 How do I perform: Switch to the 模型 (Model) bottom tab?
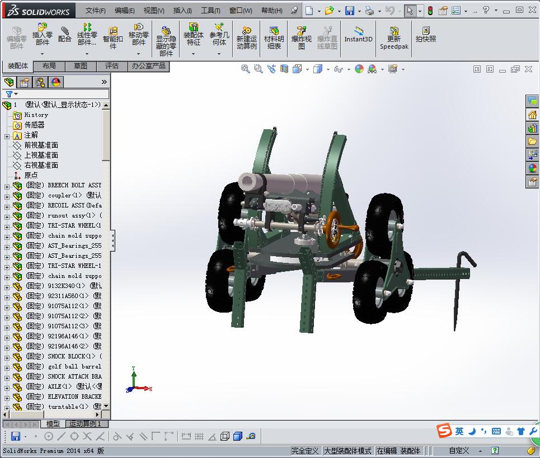click(x=53, y=424)
